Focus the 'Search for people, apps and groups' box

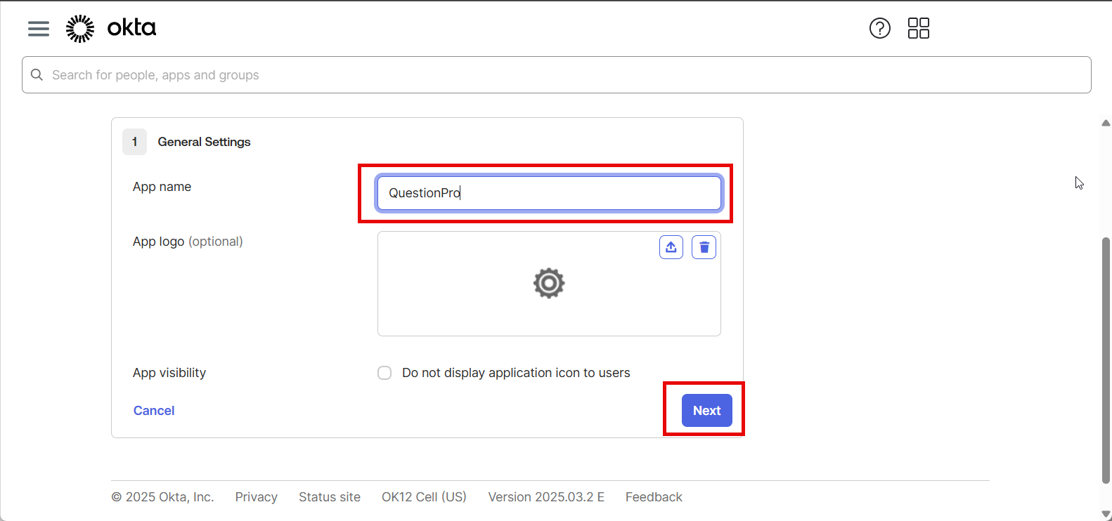[x=557, y=75]
